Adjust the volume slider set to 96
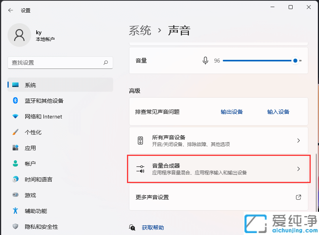 [x=295, y=60]
